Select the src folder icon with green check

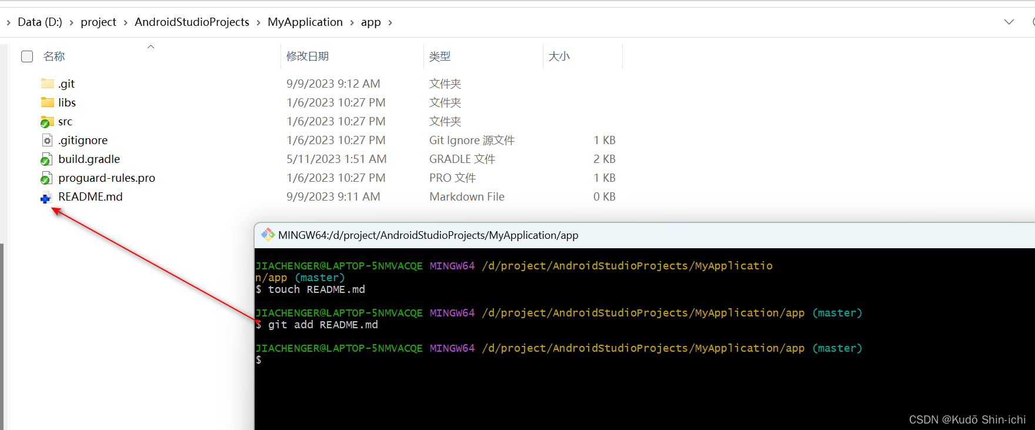coord(47,122)
